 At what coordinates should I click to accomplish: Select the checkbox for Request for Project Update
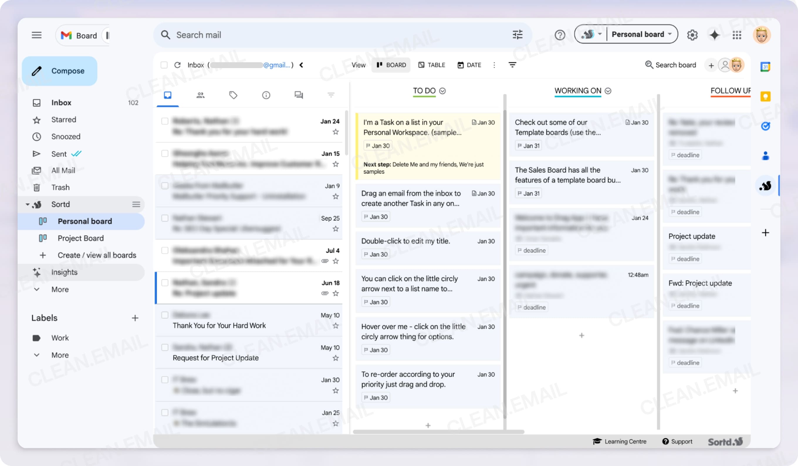[165, 347]
